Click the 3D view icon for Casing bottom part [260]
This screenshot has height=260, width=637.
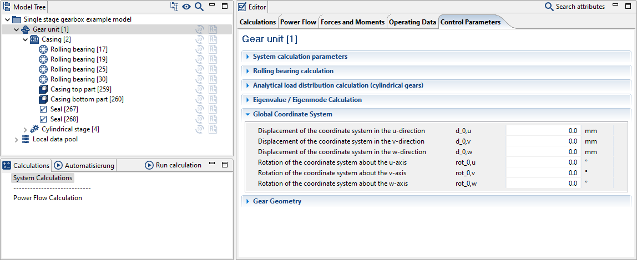pyautogui.click(x=200, y=99)
